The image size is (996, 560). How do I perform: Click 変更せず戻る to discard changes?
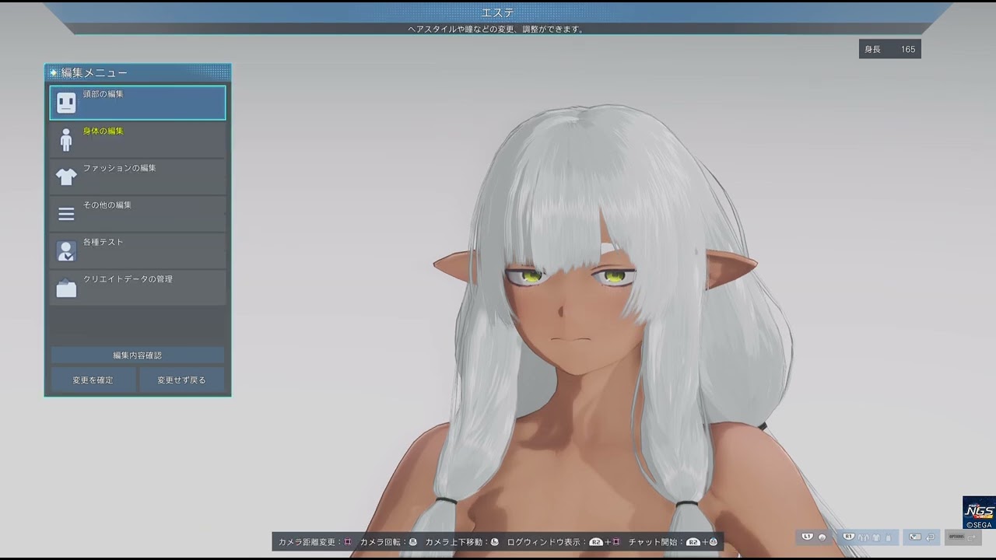coord(181,380)
